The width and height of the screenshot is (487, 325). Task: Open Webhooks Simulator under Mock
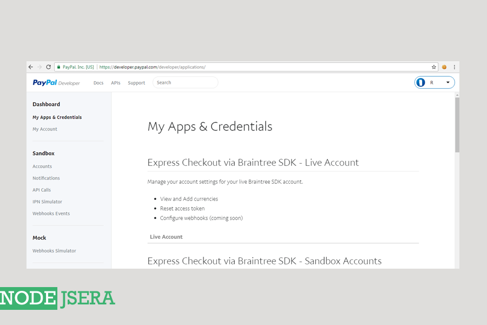coord(54,251)
